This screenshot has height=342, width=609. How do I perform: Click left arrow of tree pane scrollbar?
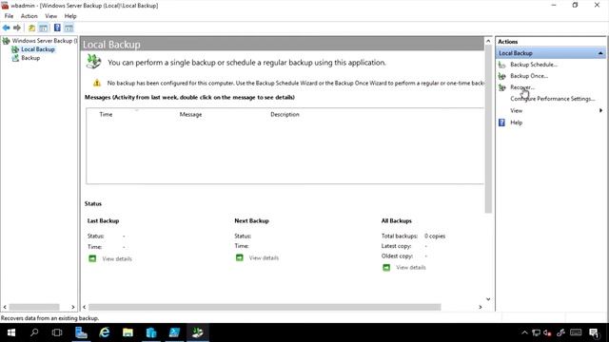pos(5,307)
